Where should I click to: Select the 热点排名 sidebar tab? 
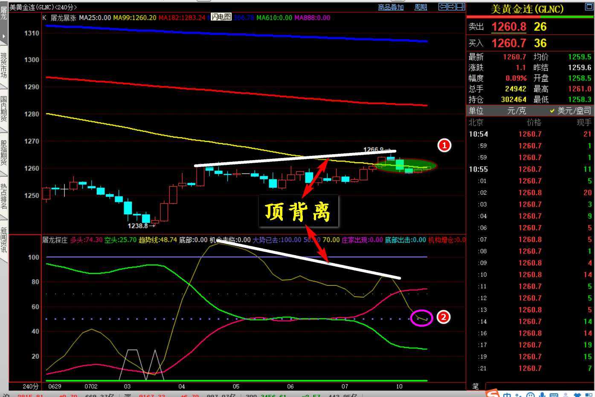coord(4,196)
